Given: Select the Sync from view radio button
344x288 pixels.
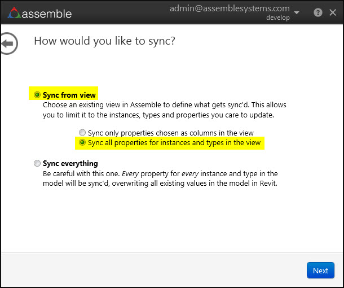Looking at the screenshot, I should 38,95.
